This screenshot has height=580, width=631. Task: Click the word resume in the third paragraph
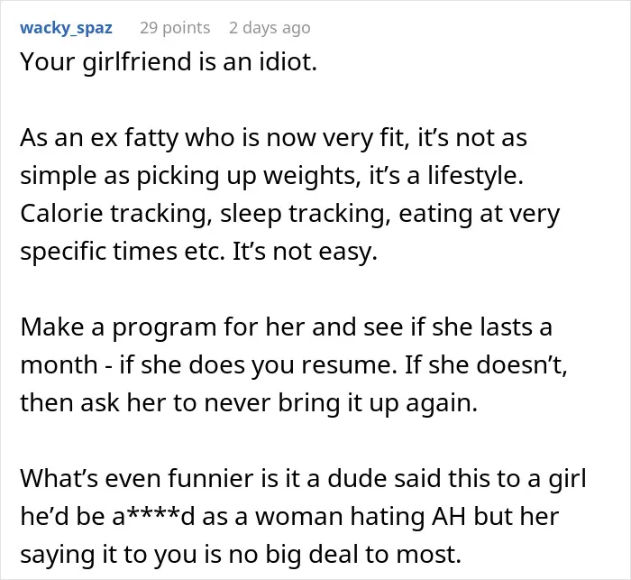click(x=346, y=365)
